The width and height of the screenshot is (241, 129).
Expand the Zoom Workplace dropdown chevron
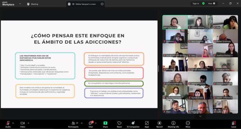pos(20,4)
